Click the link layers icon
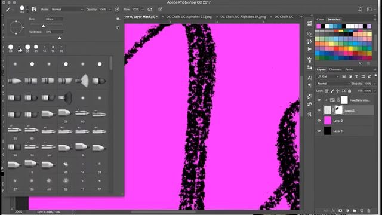Viewport: 382px width, 215px height. click(326, 211)
